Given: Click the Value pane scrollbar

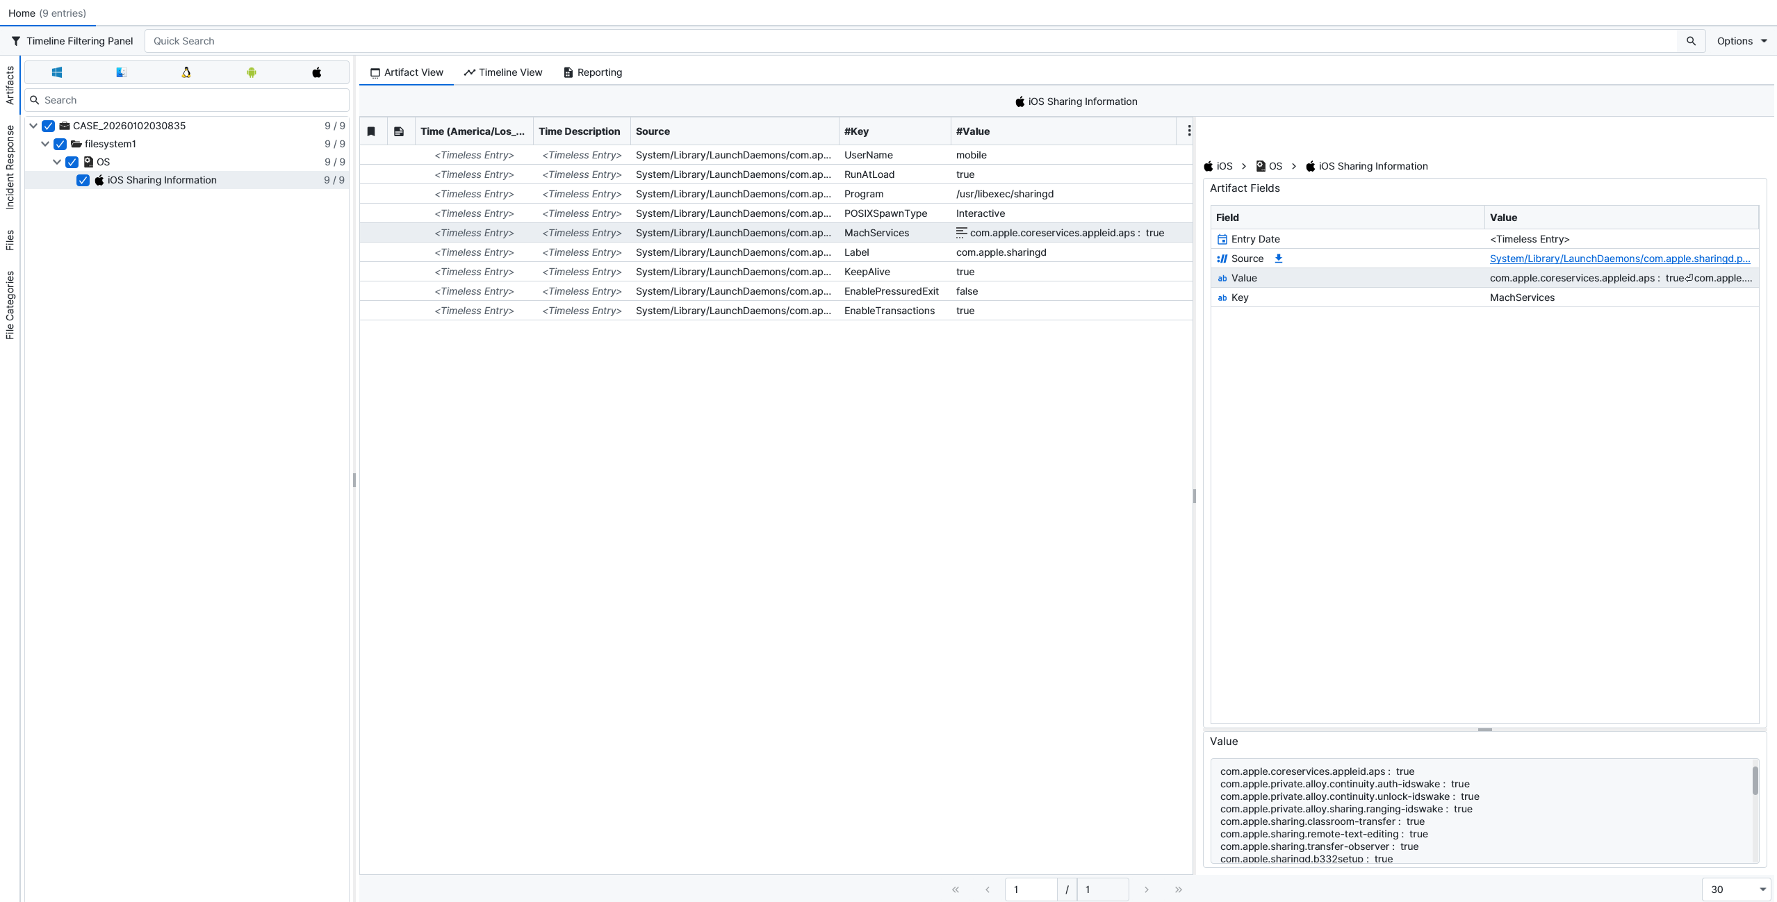Looking at the screenshot, I should pyautogui.click(x=1755, y=781).
